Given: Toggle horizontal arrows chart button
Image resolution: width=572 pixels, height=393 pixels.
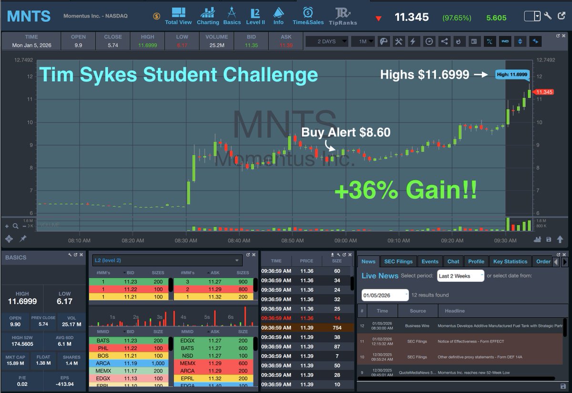Looking at the screenshot, I should tap(535, 41).
